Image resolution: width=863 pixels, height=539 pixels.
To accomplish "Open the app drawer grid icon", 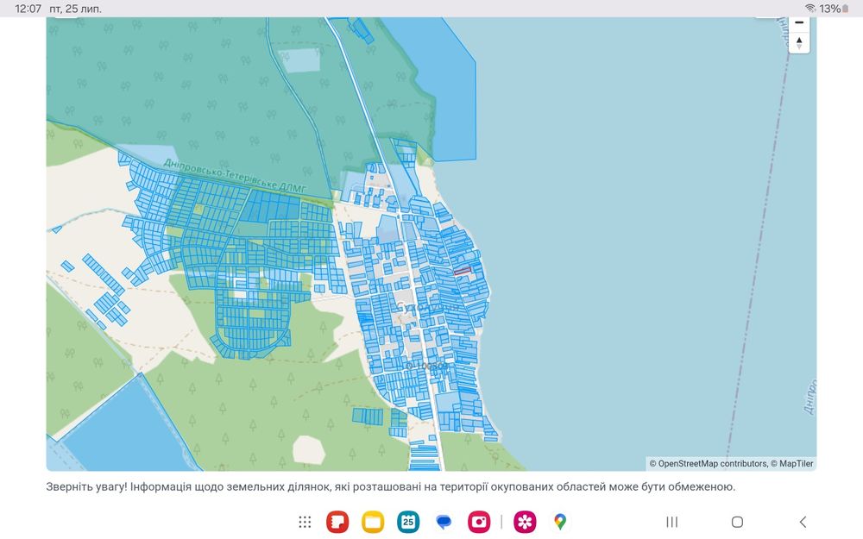I will (305, 522).
